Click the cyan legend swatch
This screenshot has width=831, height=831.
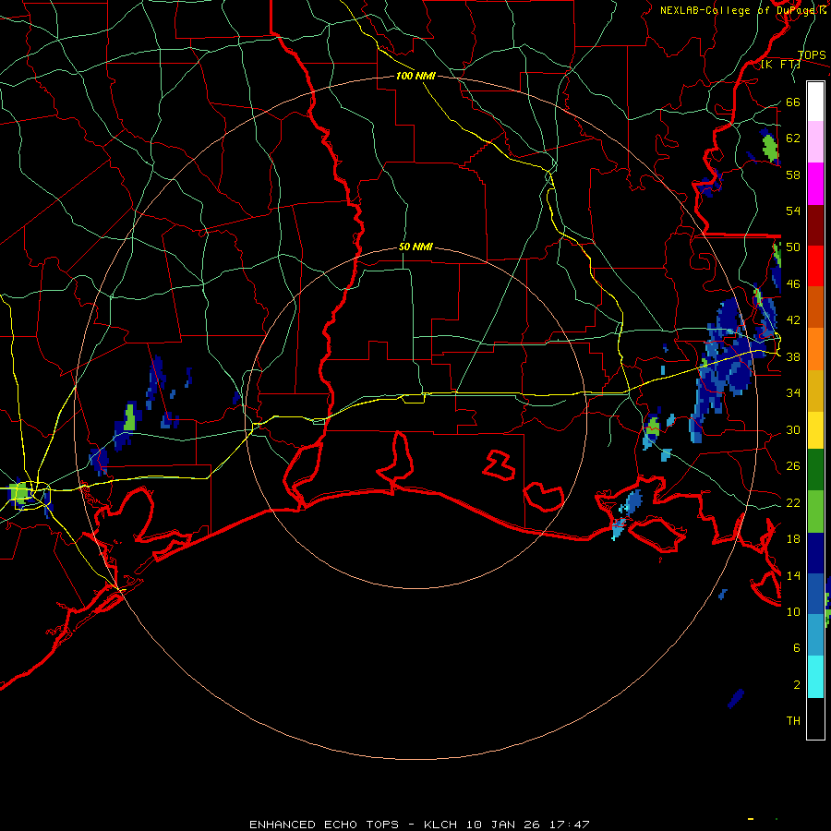[815, 677]
